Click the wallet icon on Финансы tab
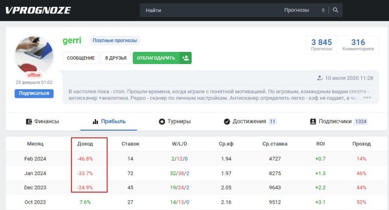Image resolution: width=389 pixels, height=210 pixels. (29, 121)
